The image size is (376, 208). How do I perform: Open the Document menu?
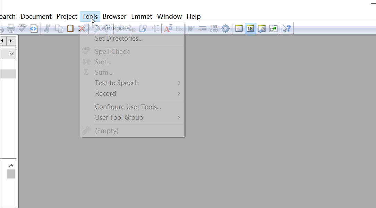click(x=36, y=17)
